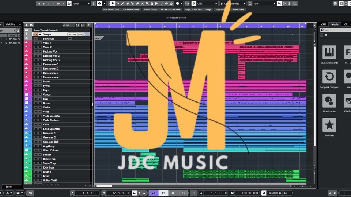Click the AQ Auto Quantize button
Image resolution: width=351 pixels, height=197 pixels.
click(x=30, y=193)
